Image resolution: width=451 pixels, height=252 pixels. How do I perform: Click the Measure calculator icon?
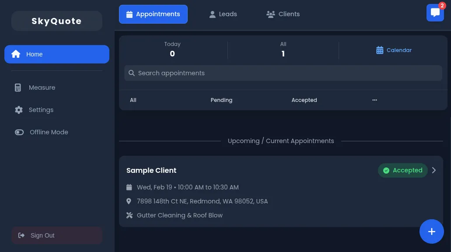tap(18, 87)
